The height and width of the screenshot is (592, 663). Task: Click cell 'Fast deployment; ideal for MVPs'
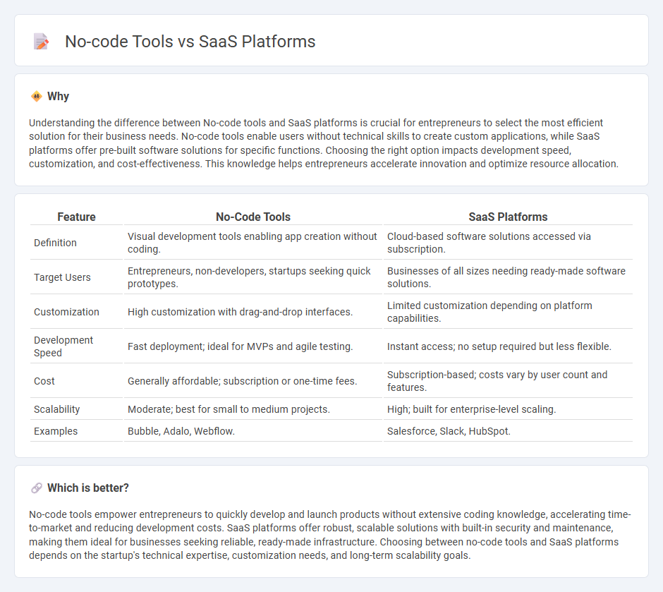pyautogui.click(x=253, y=346)
